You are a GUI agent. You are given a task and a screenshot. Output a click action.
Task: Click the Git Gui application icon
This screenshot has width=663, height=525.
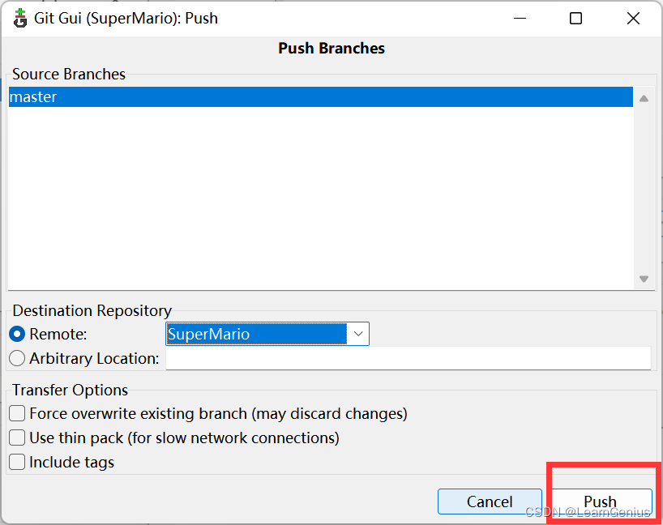point(19,18)
